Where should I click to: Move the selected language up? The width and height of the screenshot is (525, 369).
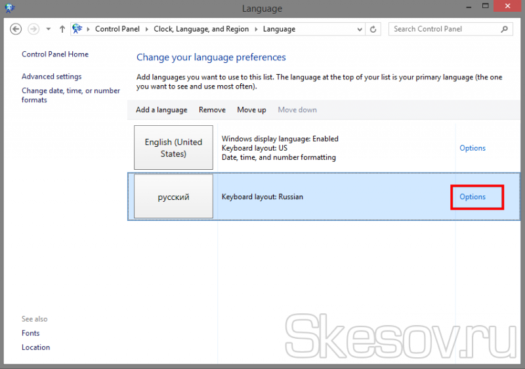(251, 110)
